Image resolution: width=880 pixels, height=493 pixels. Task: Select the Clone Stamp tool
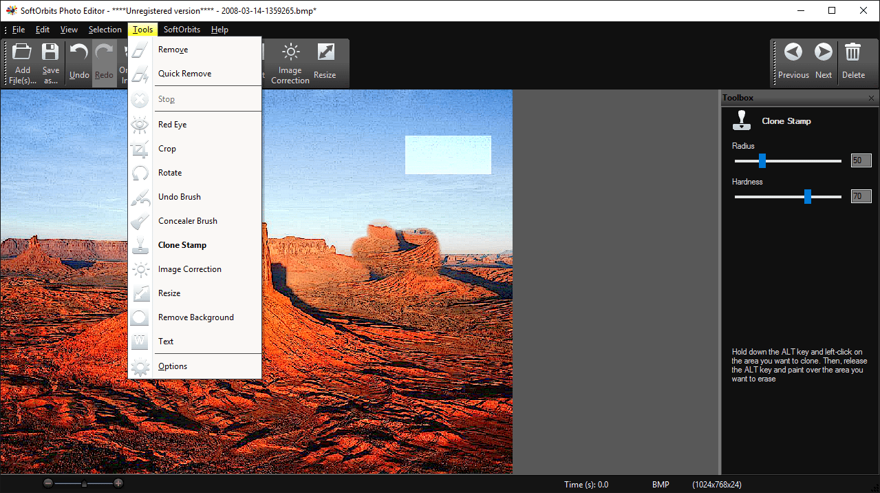coord(182,244)
